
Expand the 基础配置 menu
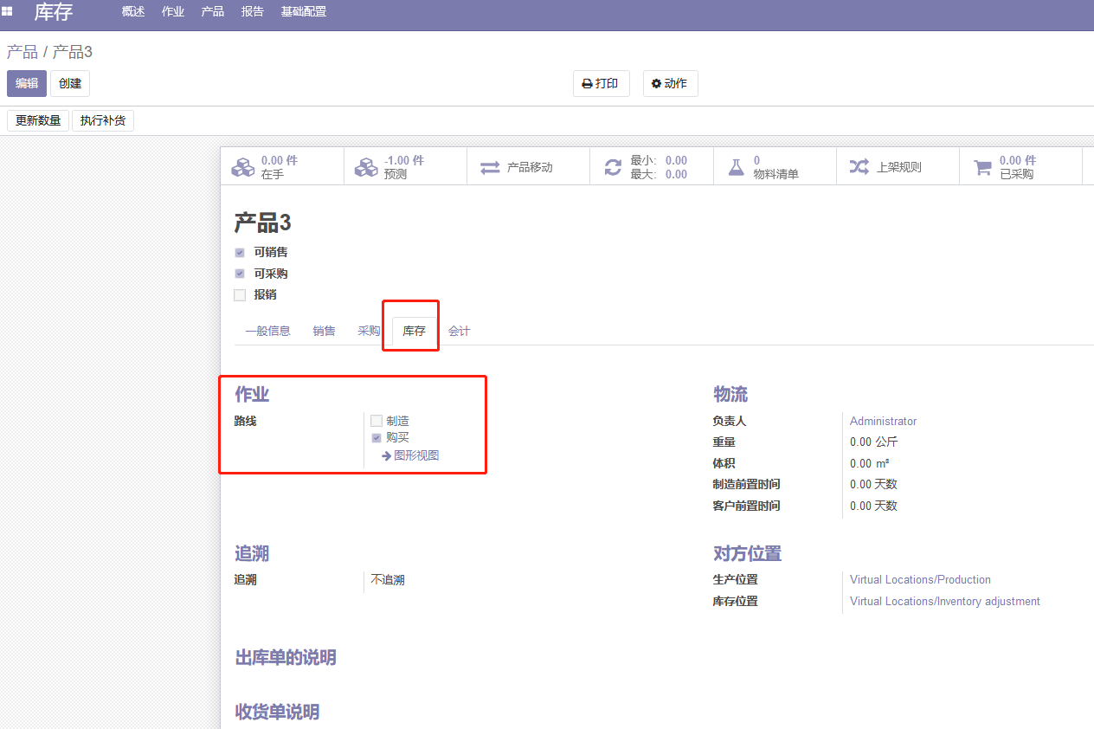304,12
